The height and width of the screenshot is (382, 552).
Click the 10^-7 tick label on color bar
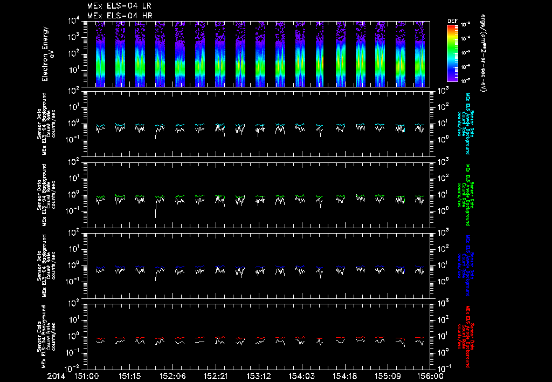[466, 81]
